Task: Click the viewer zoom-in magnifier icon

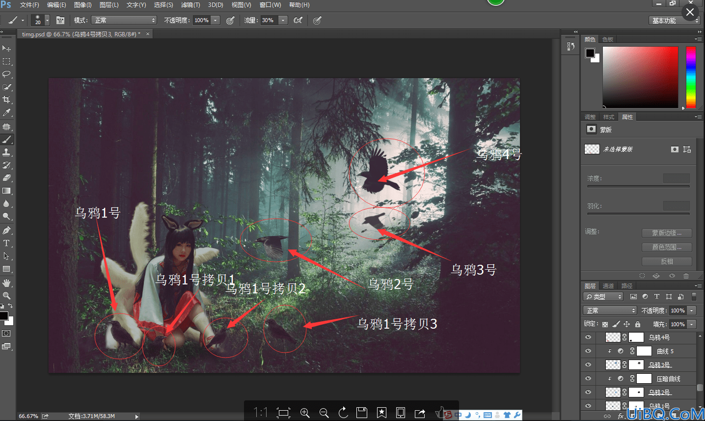Action: click(305, 413)
